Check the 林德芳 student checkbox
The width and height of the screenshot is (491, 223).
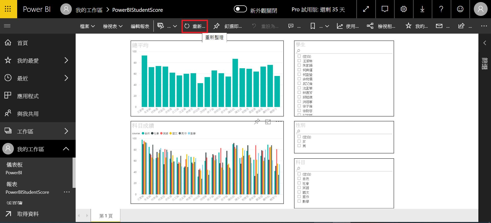(299, 92)
